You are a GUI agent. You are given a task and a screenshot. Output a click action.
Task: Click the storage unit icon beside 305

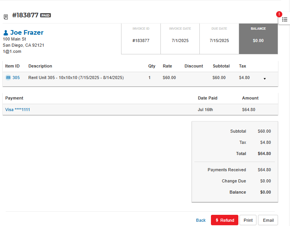click(8, 78)
